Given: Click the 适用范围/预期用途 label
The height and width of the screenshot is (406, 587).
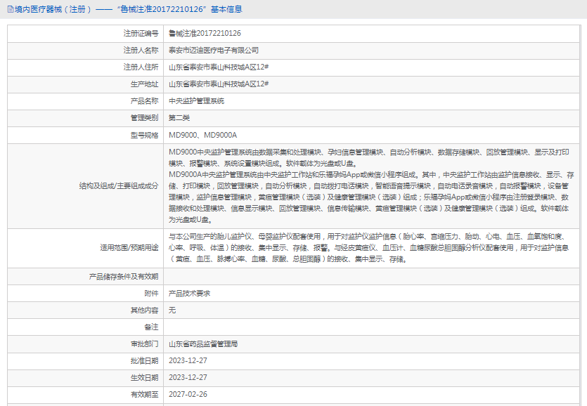Looking at the screenshot, I should pos(129,248).
